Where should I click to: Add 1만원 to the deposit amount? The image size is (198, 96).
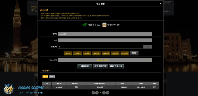pos(68,53)
